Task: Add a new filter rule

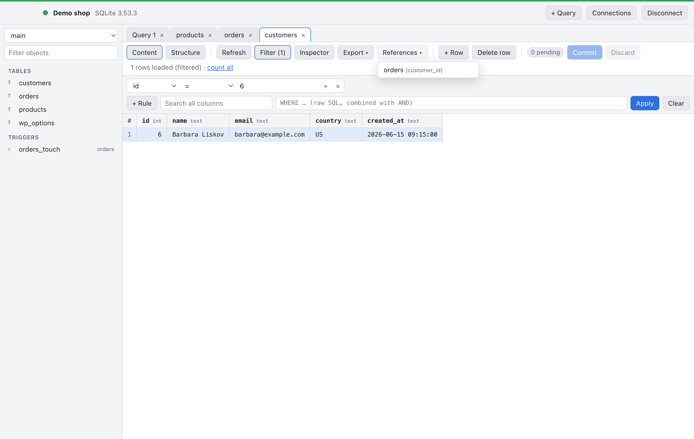Action: 142,103
